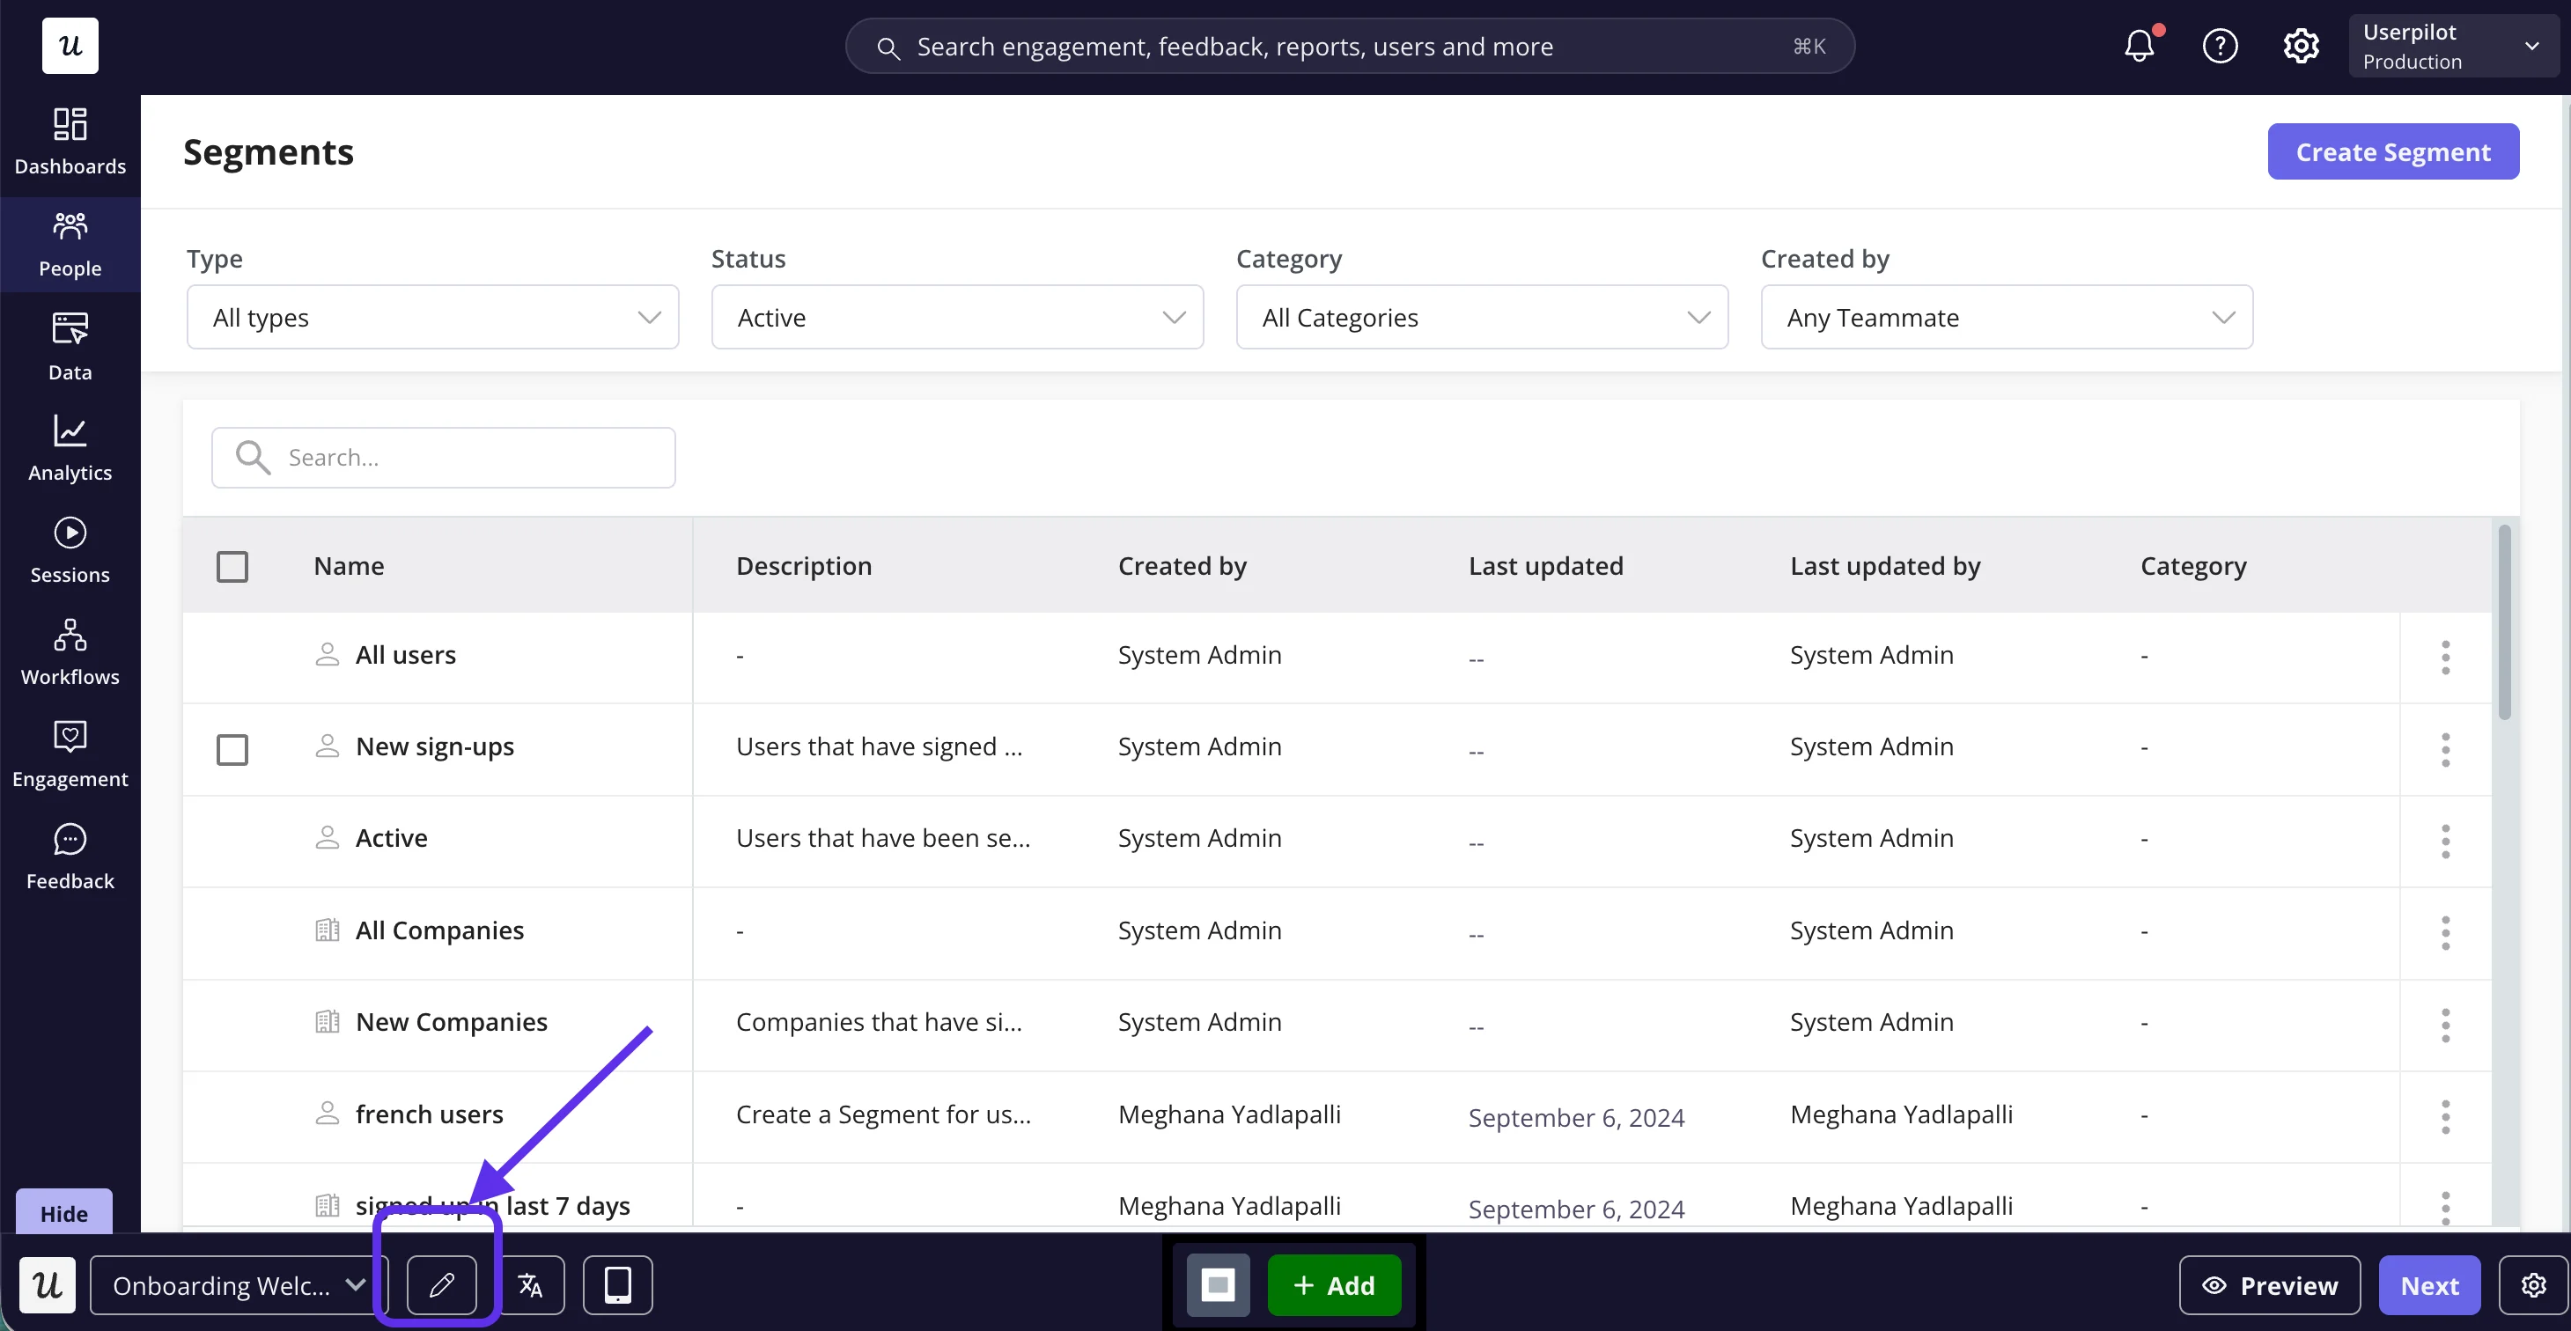Viewport: 2571px width, 1331px height.
Task: Open the localization translate icon
Action: coord(530,1285)
